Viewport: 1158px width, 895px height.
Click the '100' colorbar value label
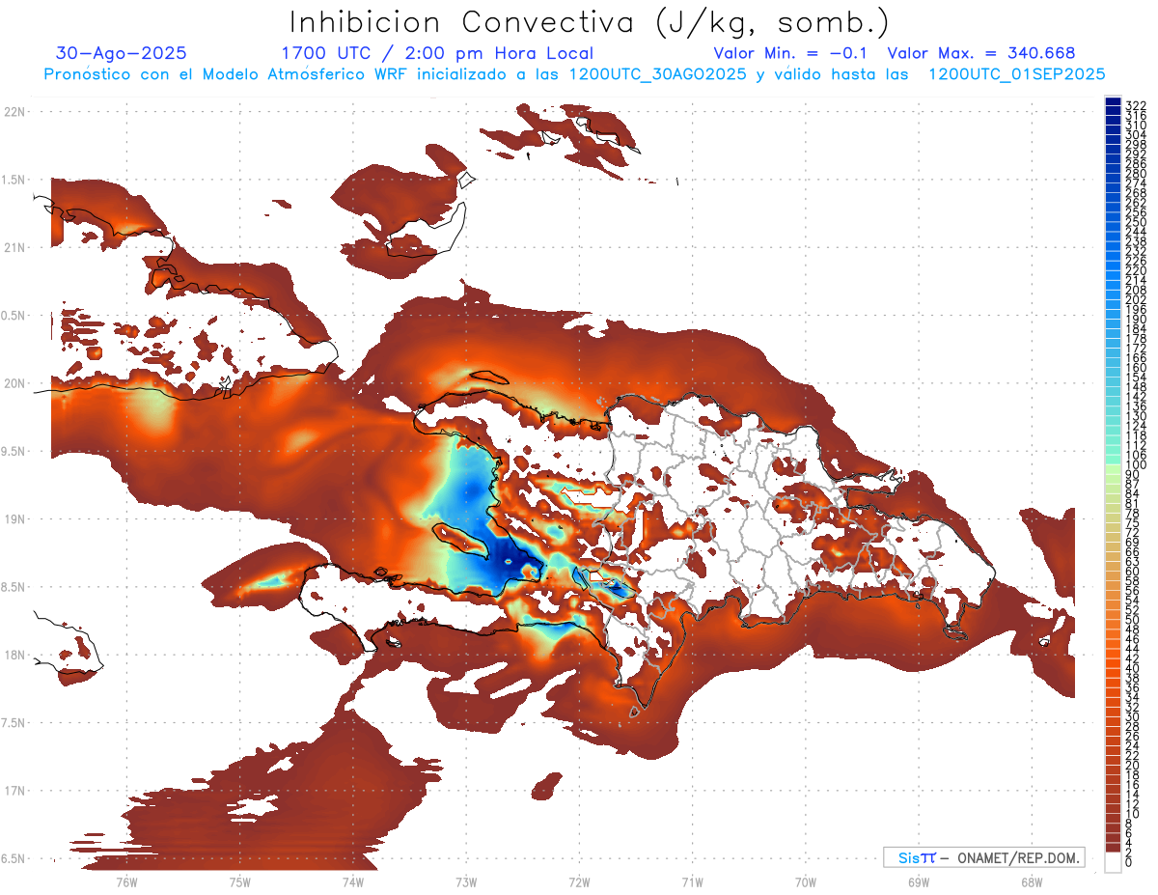pos(1136,464)
